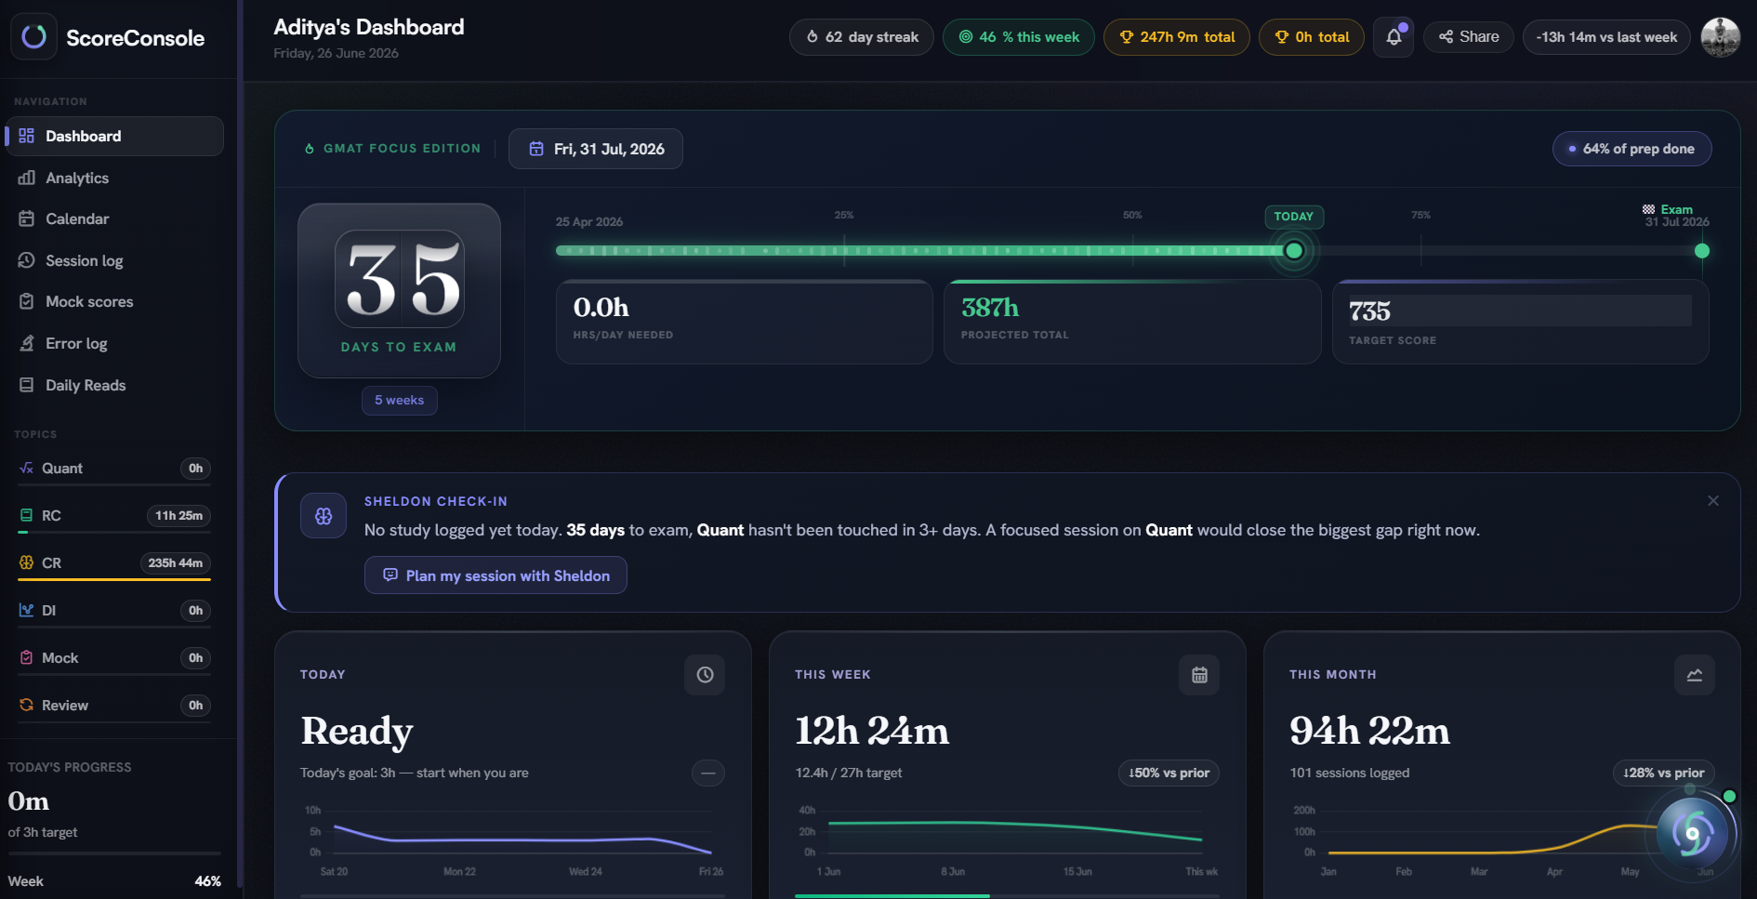Open the user profile avatar
The height and width of the screenshot is (899, 1757).
click(1721, 37)
